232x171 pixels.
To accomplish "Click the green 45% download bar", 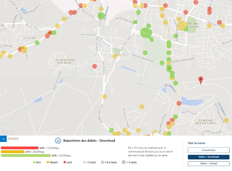I will pos(26,156).
